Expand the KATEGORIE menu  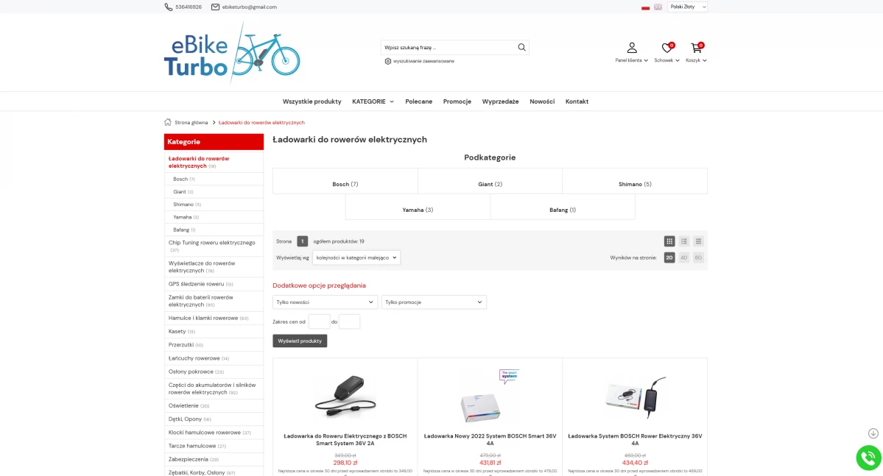[373, 102]
